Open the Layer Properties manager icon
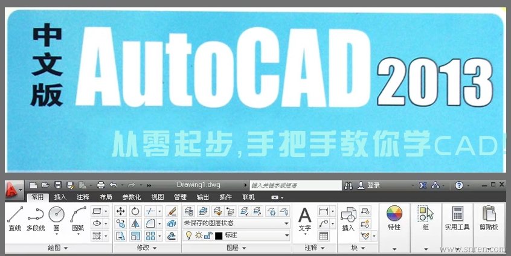Screen dimensions: 511x256 188,211
